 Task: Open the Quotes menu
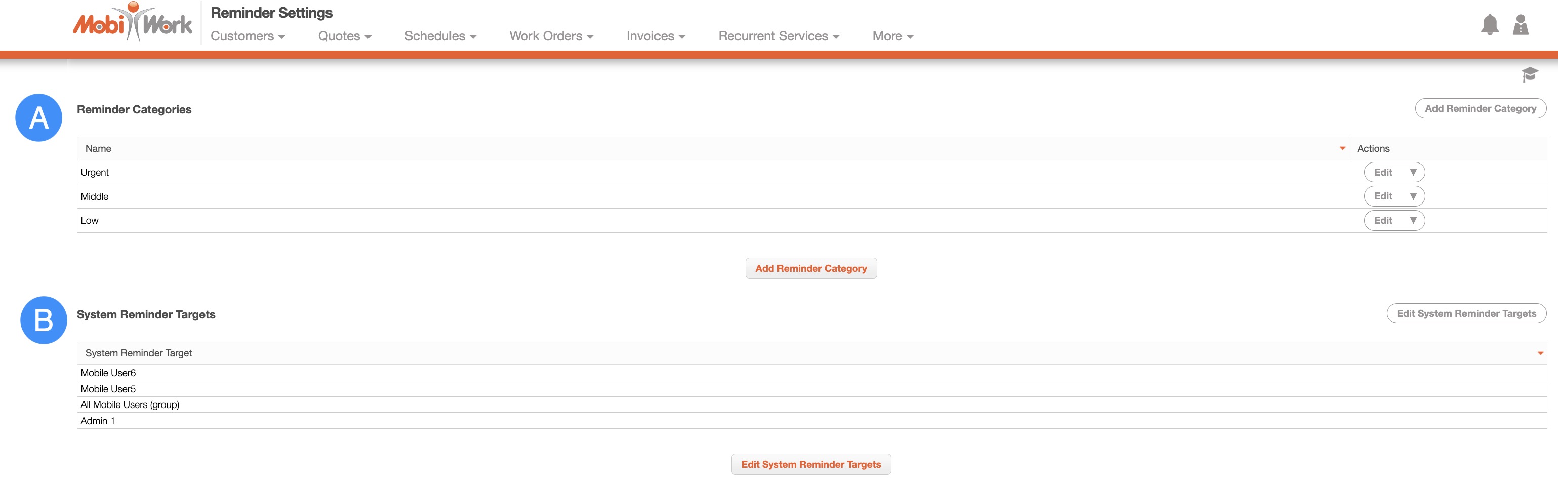click(x=344, y=36)
